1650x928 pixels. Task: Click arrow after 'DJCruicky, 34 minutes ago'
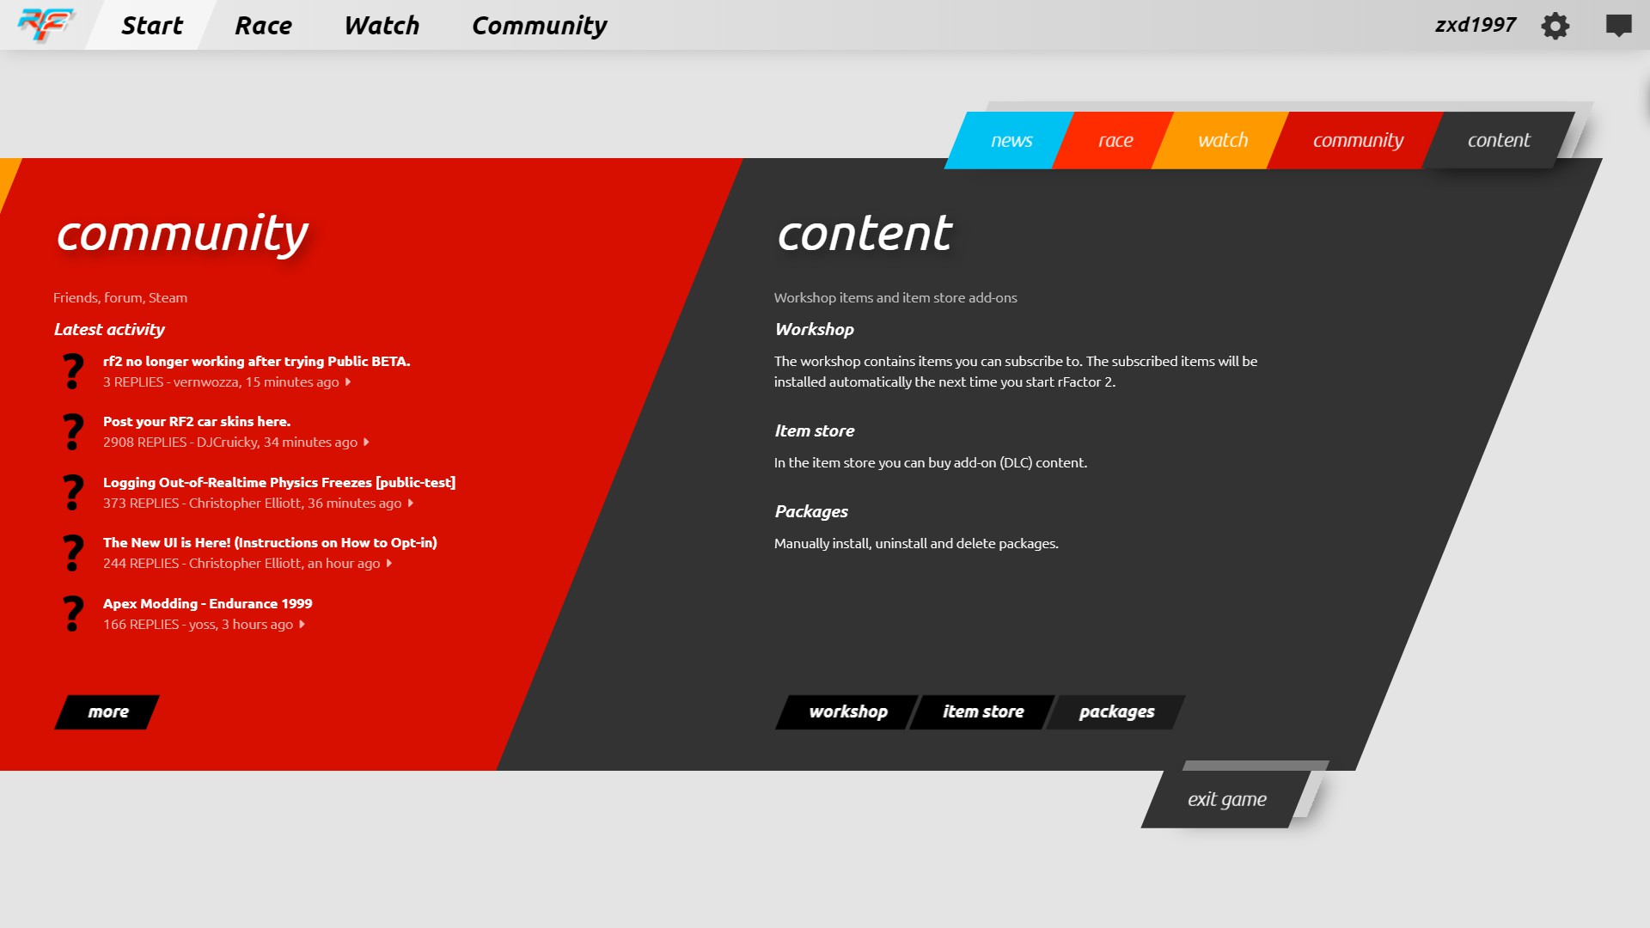click(x=366, y=443)
